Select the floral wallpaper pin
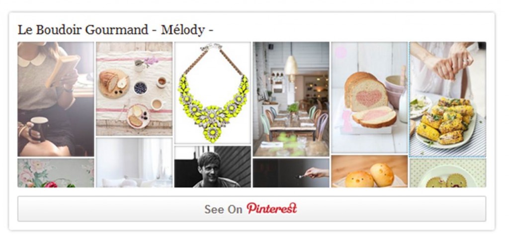 coord(56,173)
